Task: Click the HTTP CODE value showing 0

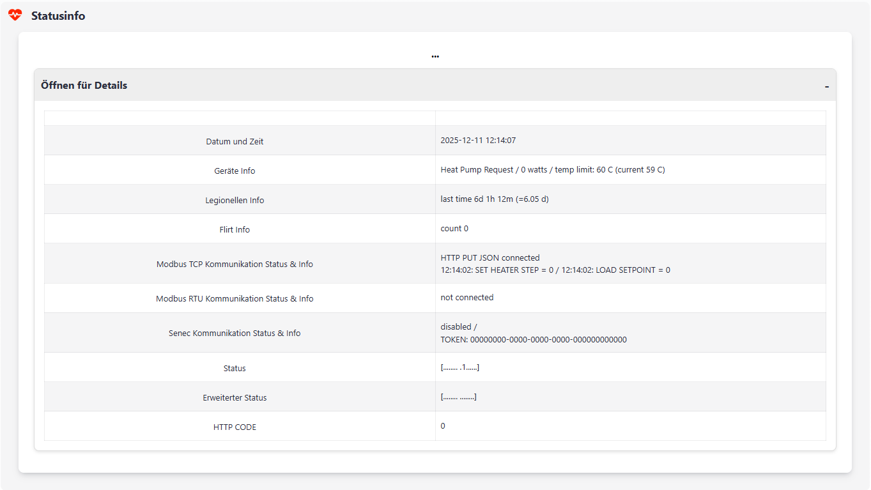Action: (x=442, y=425)
